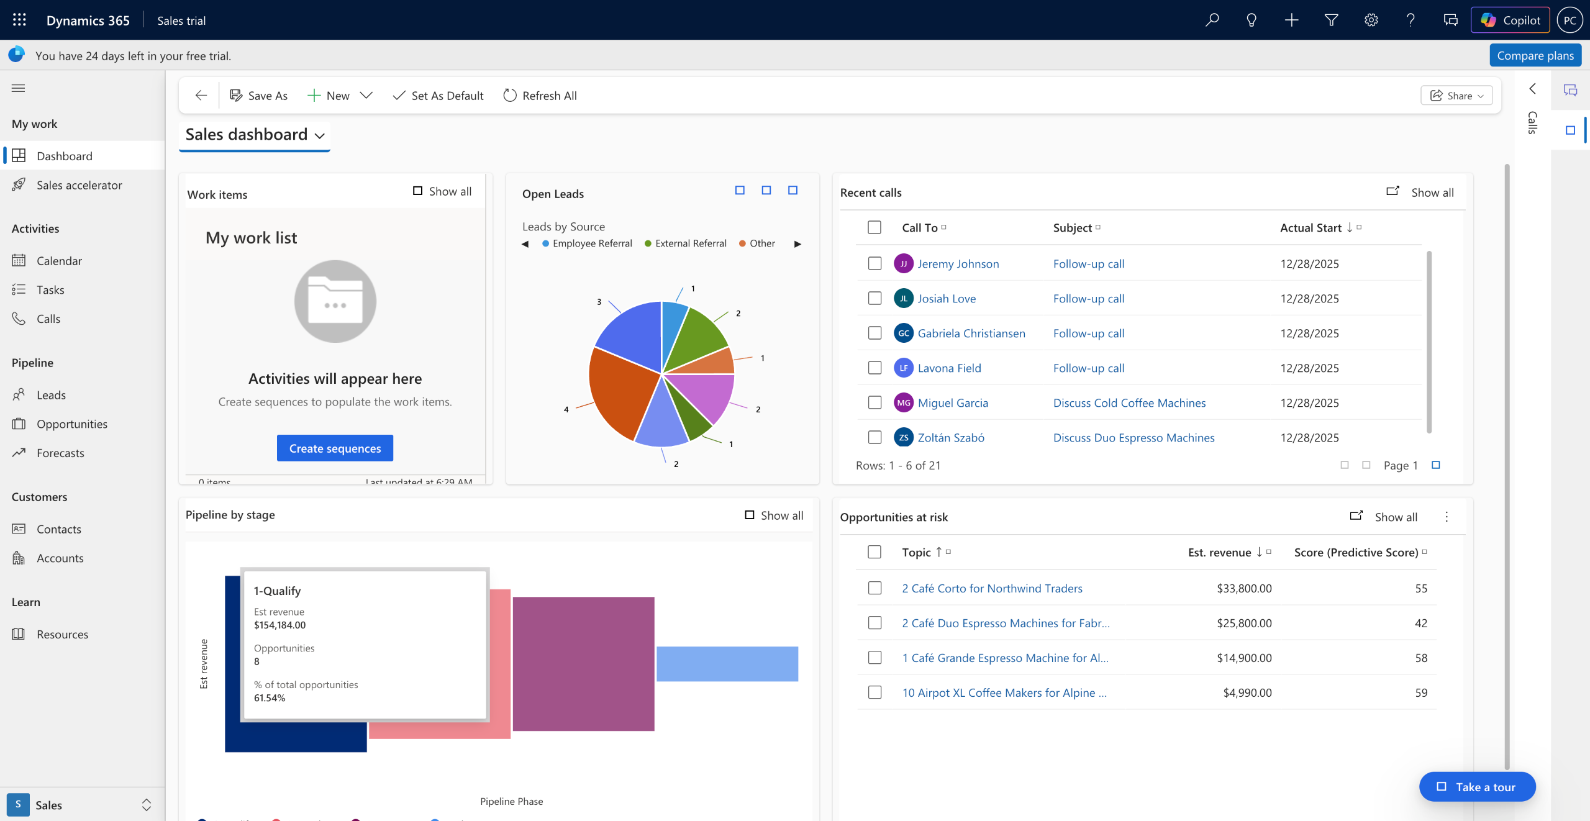
Task: Open Miguel Garcia contact link
Action: point(953,402)
